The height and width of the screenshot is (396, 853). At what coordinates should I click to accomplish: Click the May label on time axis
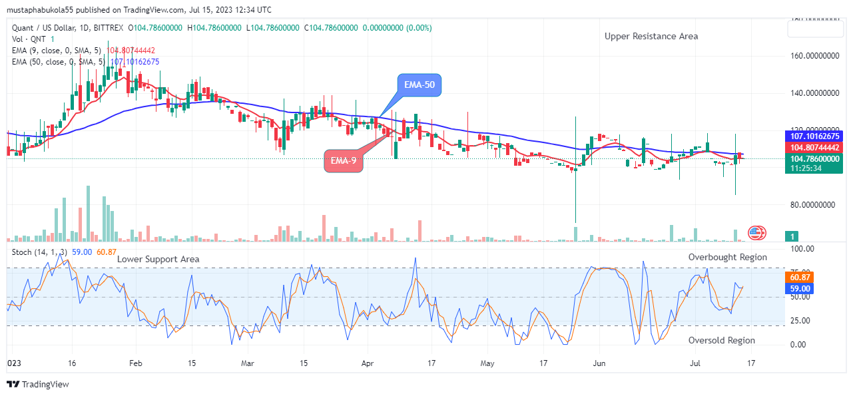click(x=487, y=364)
